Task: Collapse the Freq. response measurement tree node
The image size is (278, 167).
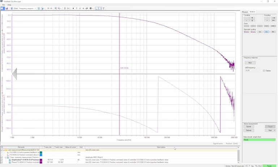Action: click(6, 157)
